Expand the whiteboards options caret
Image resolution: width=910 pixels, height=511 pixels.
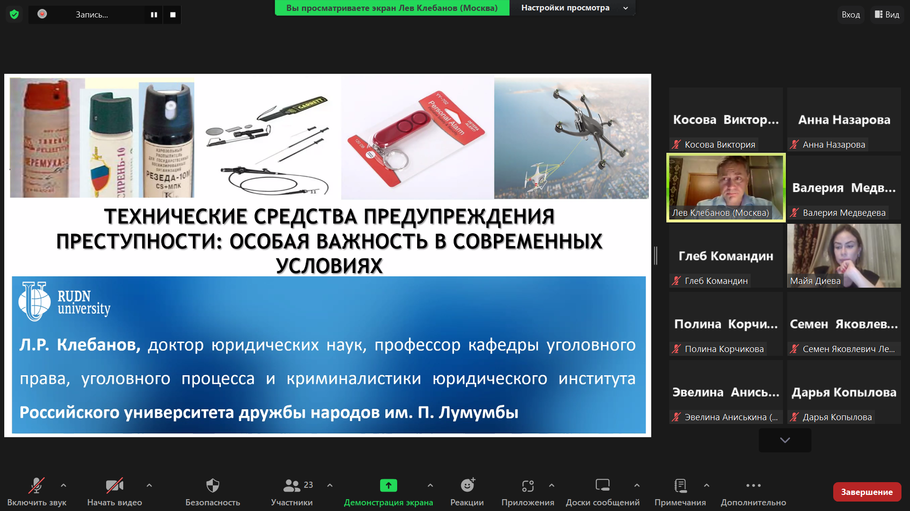click(637, 485)
